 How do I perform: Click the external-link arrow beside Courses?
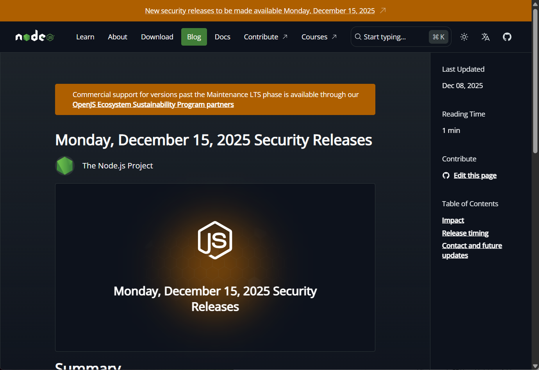[335, 37]
